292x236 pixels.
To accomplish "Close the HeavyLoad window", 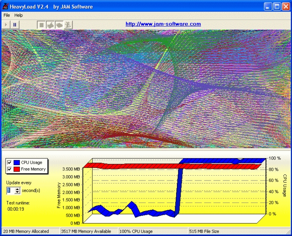I will coord(285,7).
